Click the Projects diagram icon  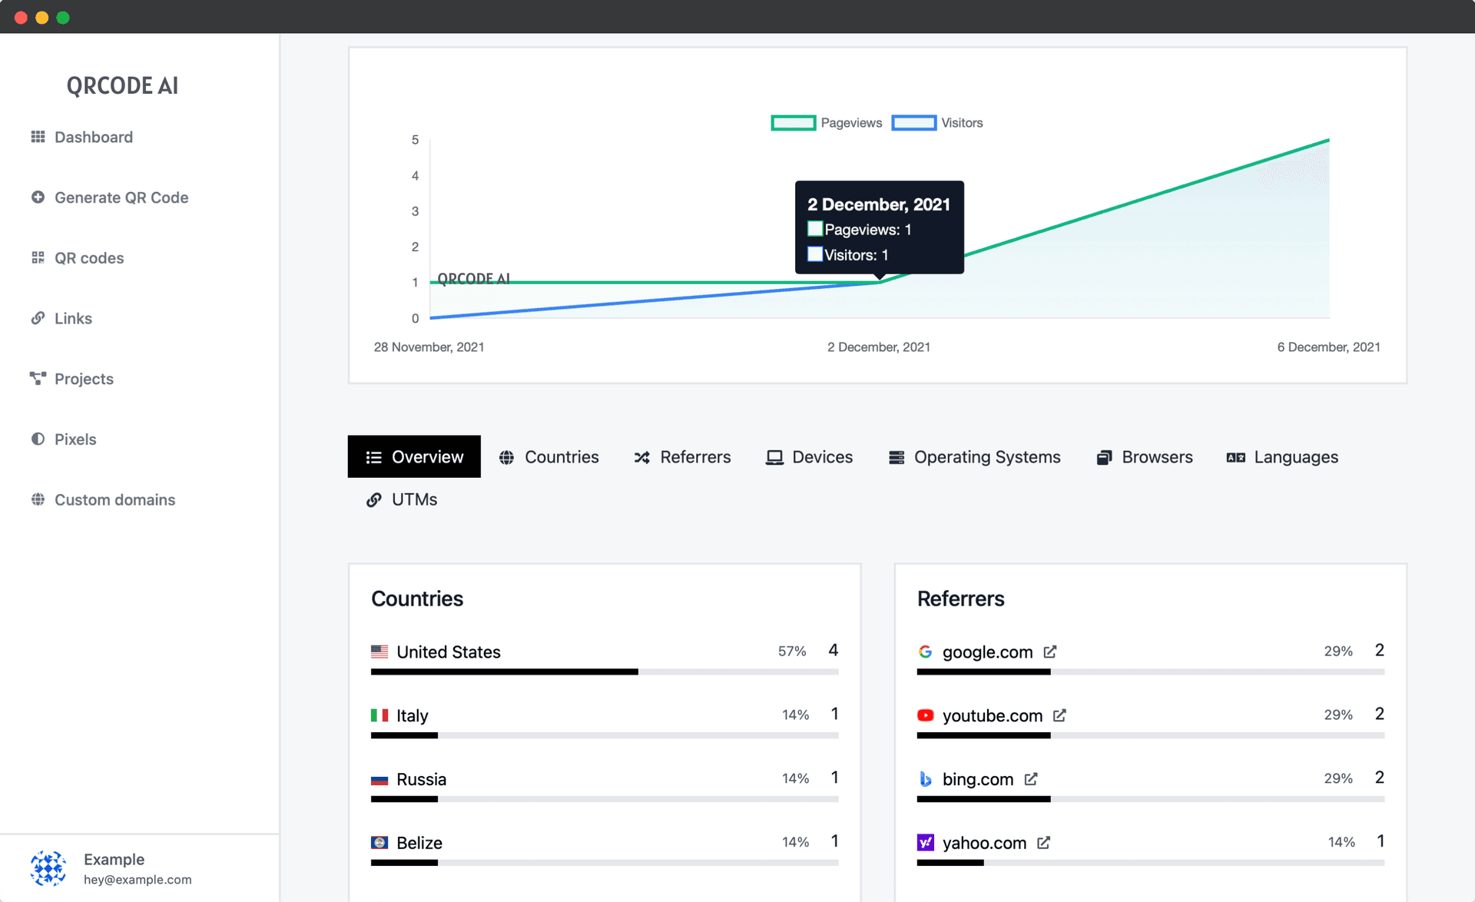38,378
